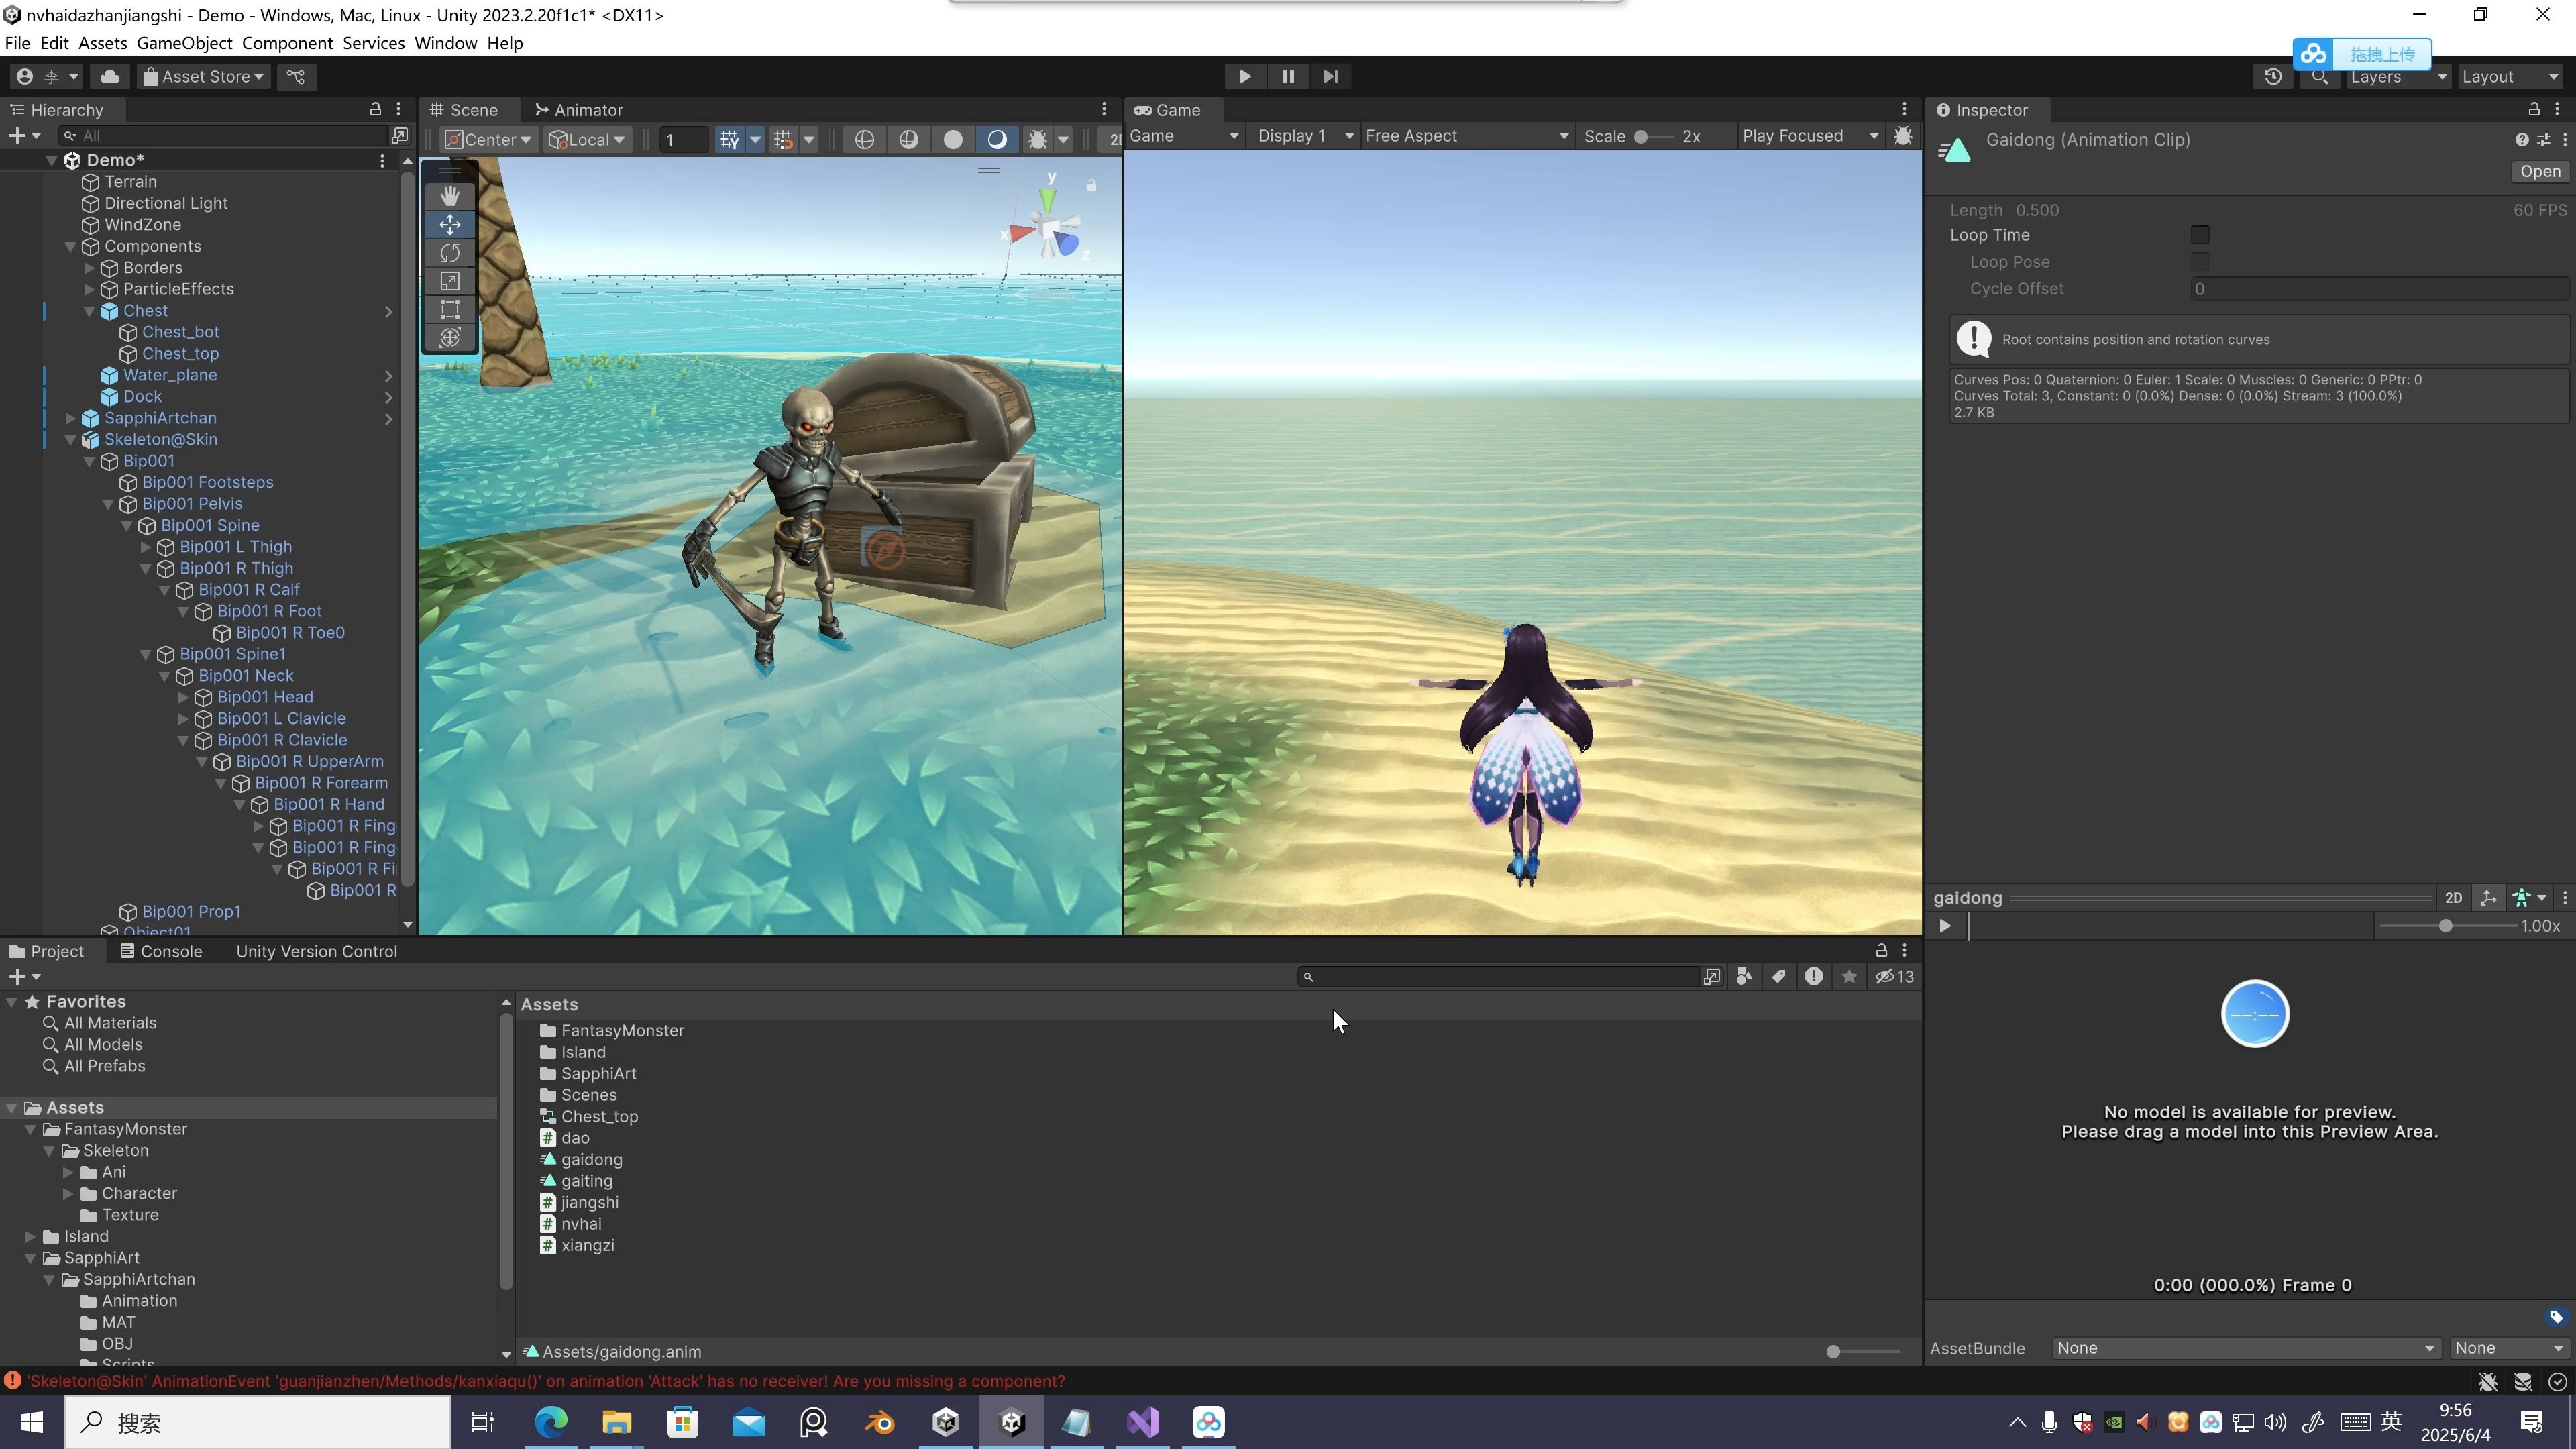Select the Hand tool in Scene view
Image resolution: width=2576 pixels, height=1449 pixels.
[450, 196]
